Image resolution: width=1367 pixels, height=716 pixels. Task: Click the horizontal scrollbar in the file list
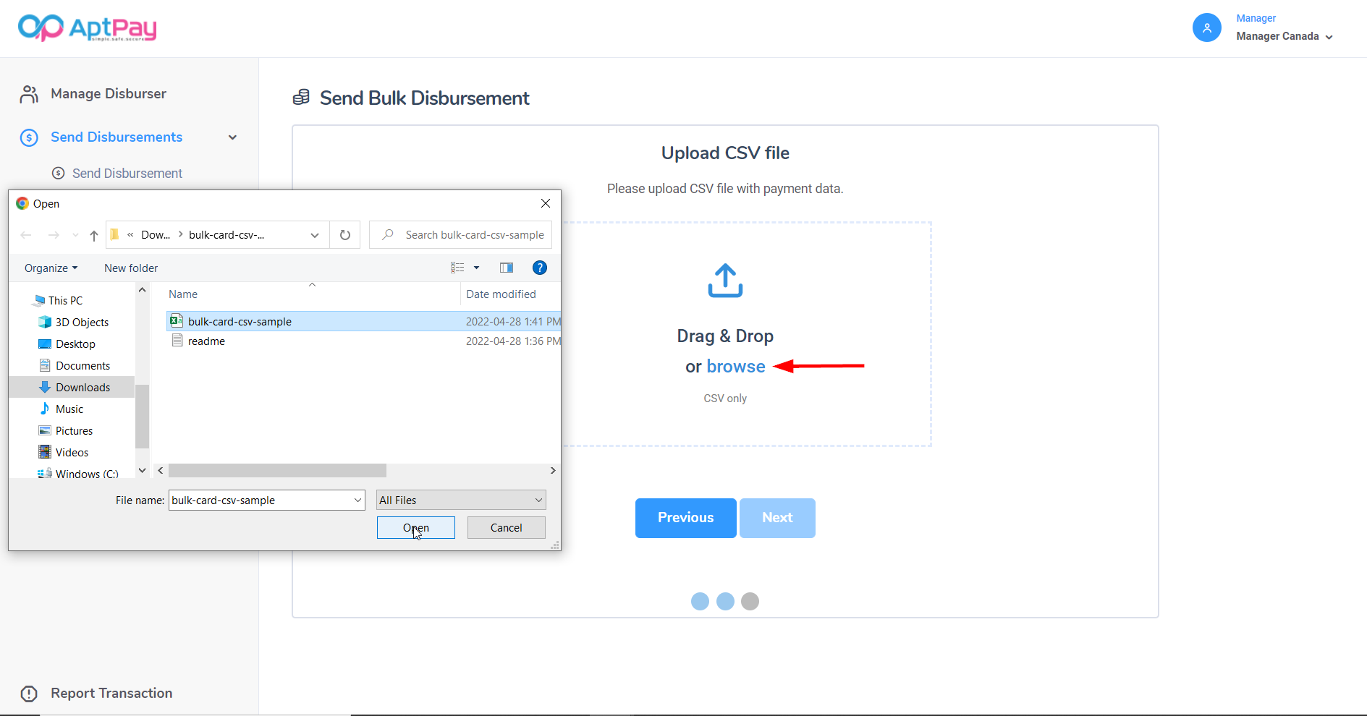pyautogui.click(x=278, y=471)
